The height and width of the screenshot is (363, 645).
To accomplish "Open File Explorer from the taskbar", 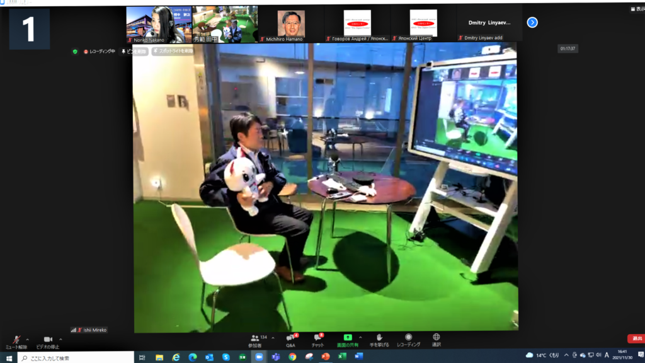I will click(159, 357).
